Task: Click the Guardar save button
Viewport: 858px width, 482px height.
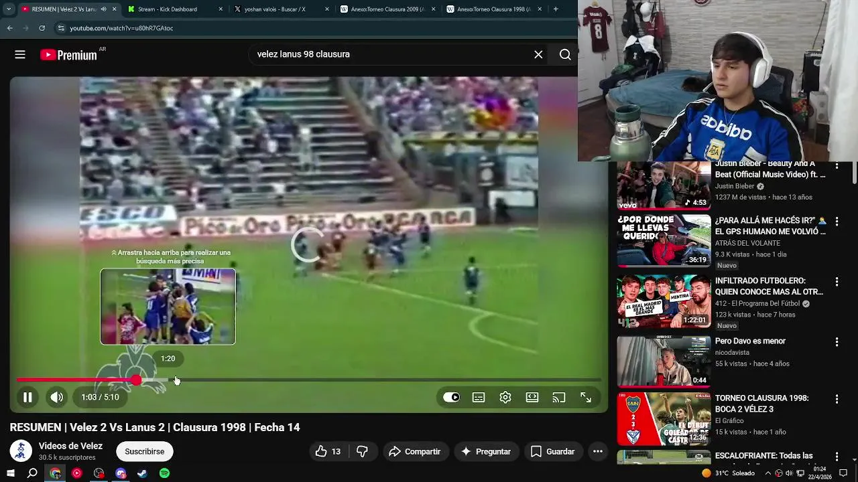Action: point(553,452)
